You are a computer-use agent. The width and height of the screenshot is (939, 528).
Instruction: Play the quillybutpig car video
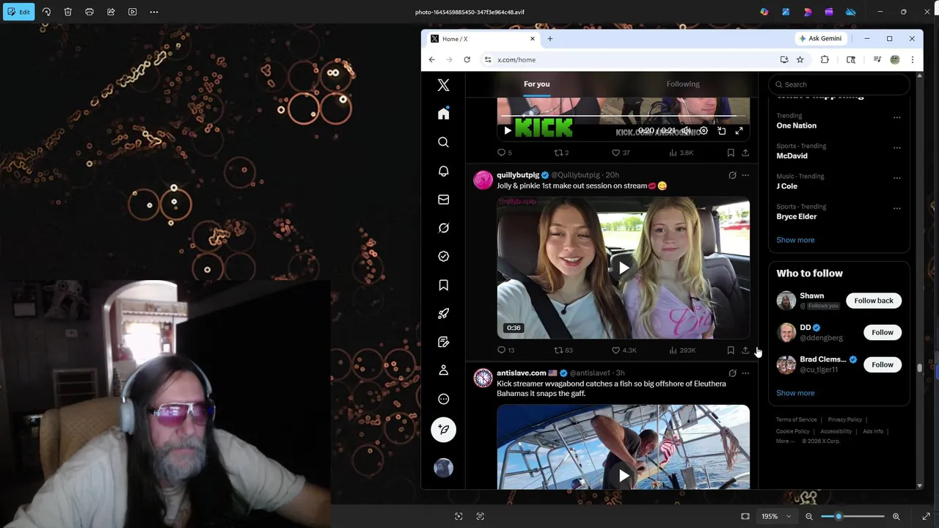tap(624, 268)
